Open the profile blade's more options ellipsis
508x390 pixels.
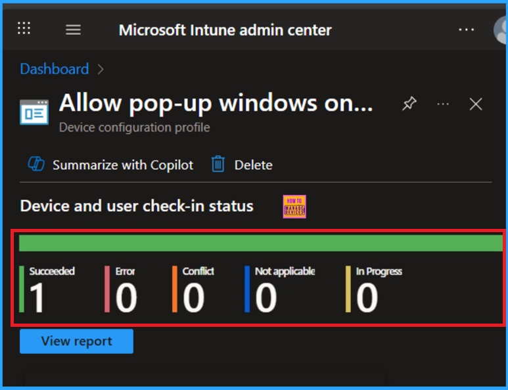[x=443, y=104]
